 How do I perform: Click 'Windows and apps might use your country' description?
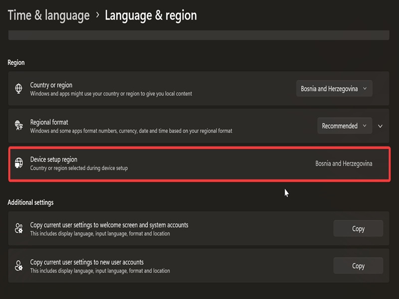tap(111, 94)
